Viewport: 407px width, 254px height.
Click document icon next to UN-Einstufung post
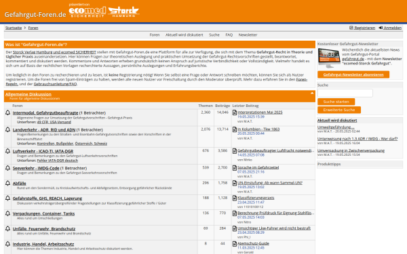[x=235, y=183]
